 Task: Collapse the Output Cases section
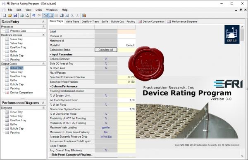43,64
